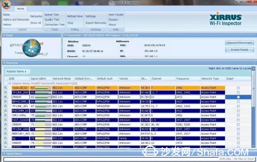
Task: Choose Show All layout
Action: 36,23
